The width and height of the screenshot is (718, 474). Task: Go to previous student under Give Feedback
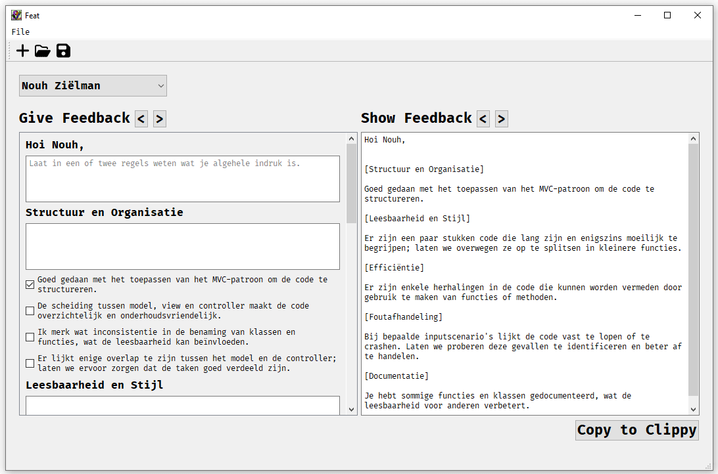pyautogui.click(x=141, y=119)
